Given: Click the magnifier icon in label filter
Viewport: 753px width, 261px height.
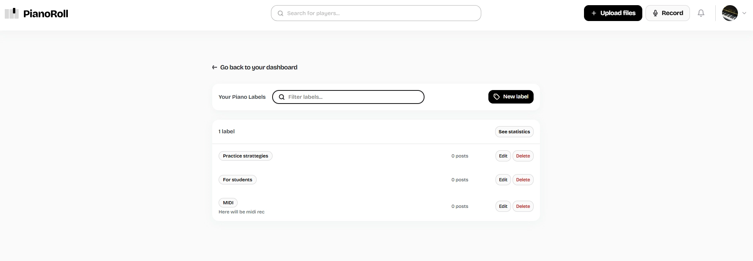Looking at the screenshot, I should pyautogui.click(x=282, y=97).
